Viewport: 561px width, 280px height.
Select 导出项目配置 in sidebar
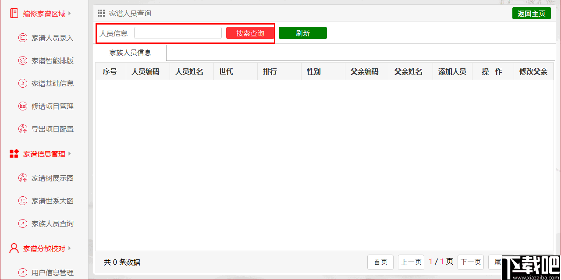pyautogui.click(x=53, y=129)
